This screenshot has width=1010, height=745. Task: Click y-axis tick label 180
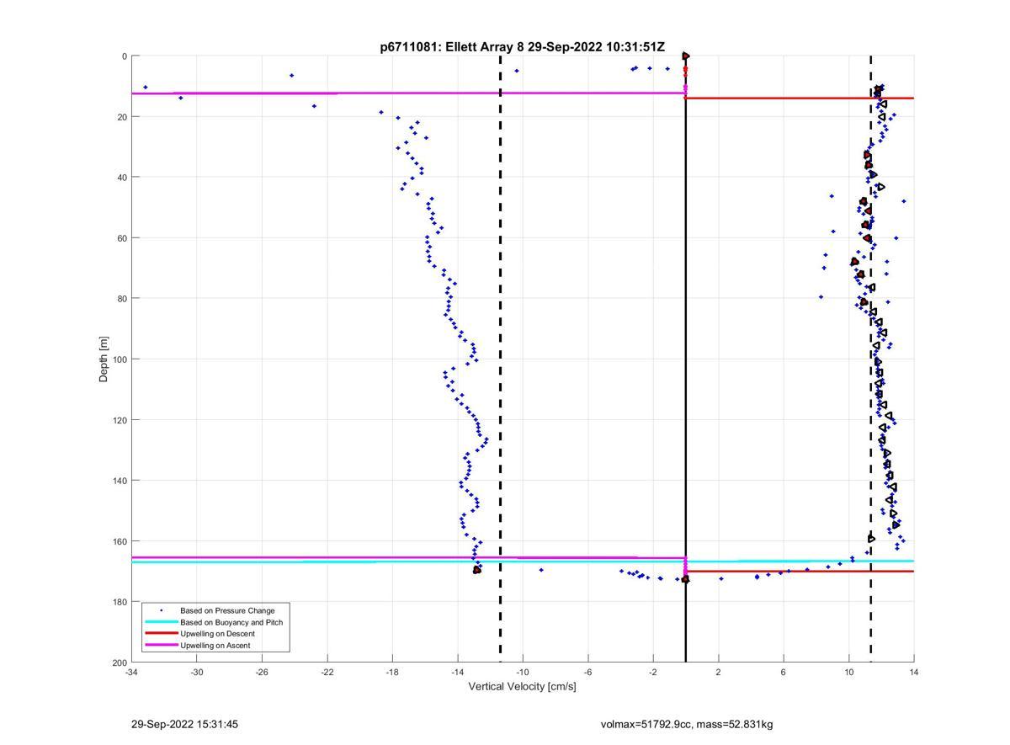click(120, 602)
